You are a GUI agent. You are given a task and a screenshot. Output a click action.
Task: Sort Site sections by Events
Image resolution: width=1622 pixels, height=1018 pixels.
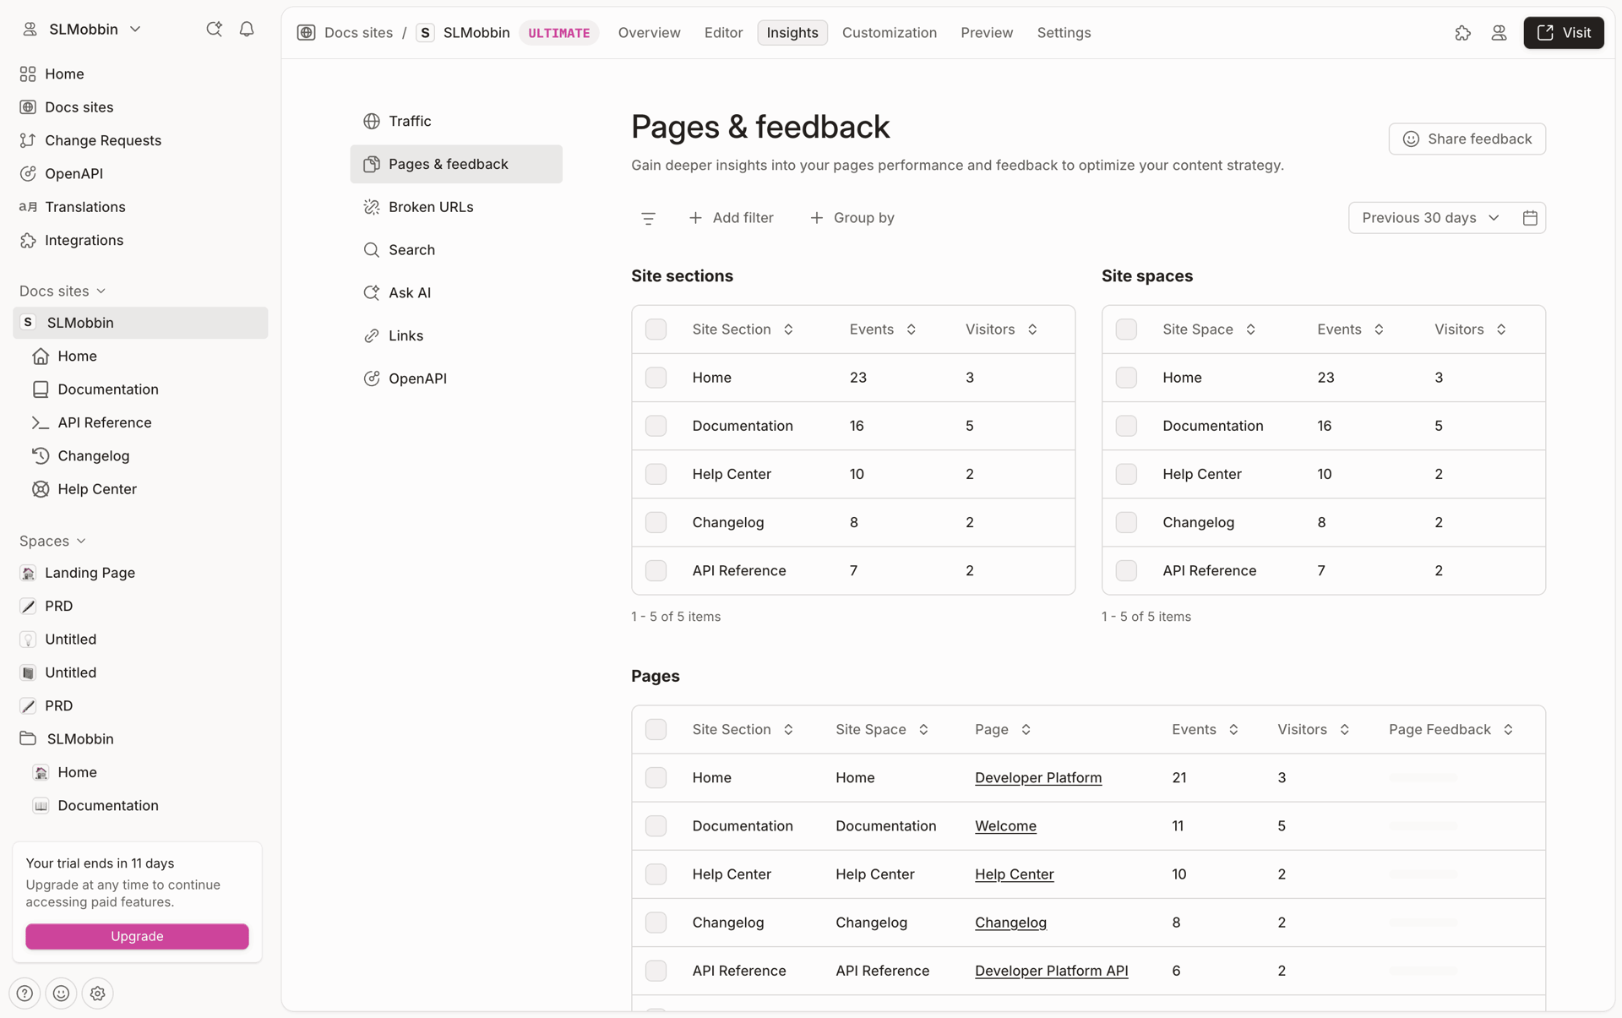click(x=883, y=329)
